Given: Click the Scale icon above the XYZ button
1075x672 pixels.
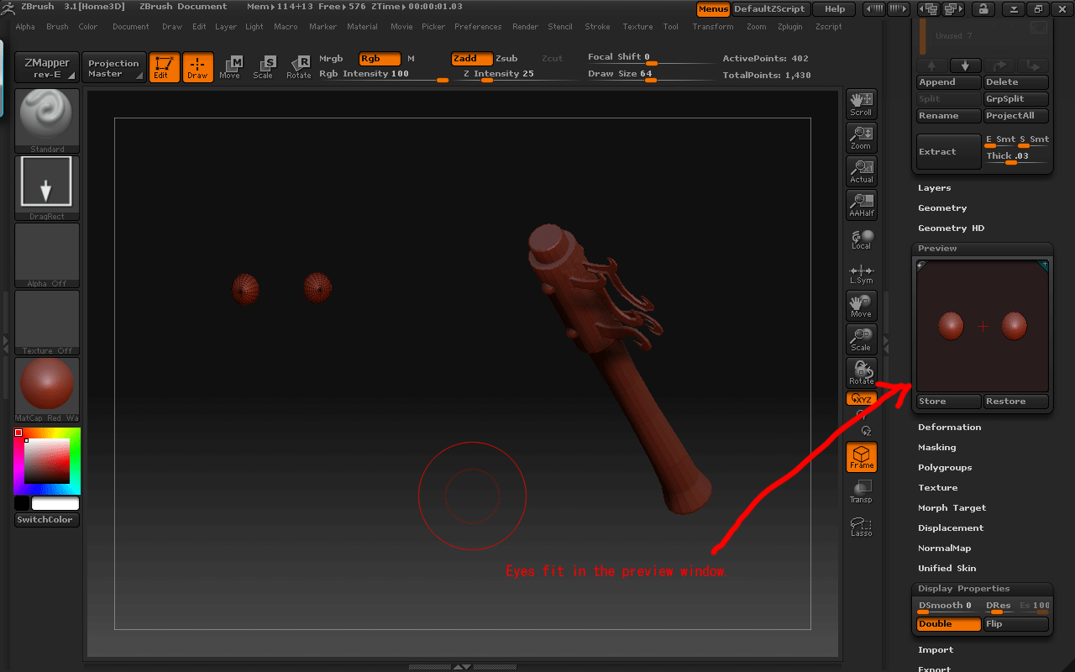Looking at the screenshot, I should tap(861, 339).
